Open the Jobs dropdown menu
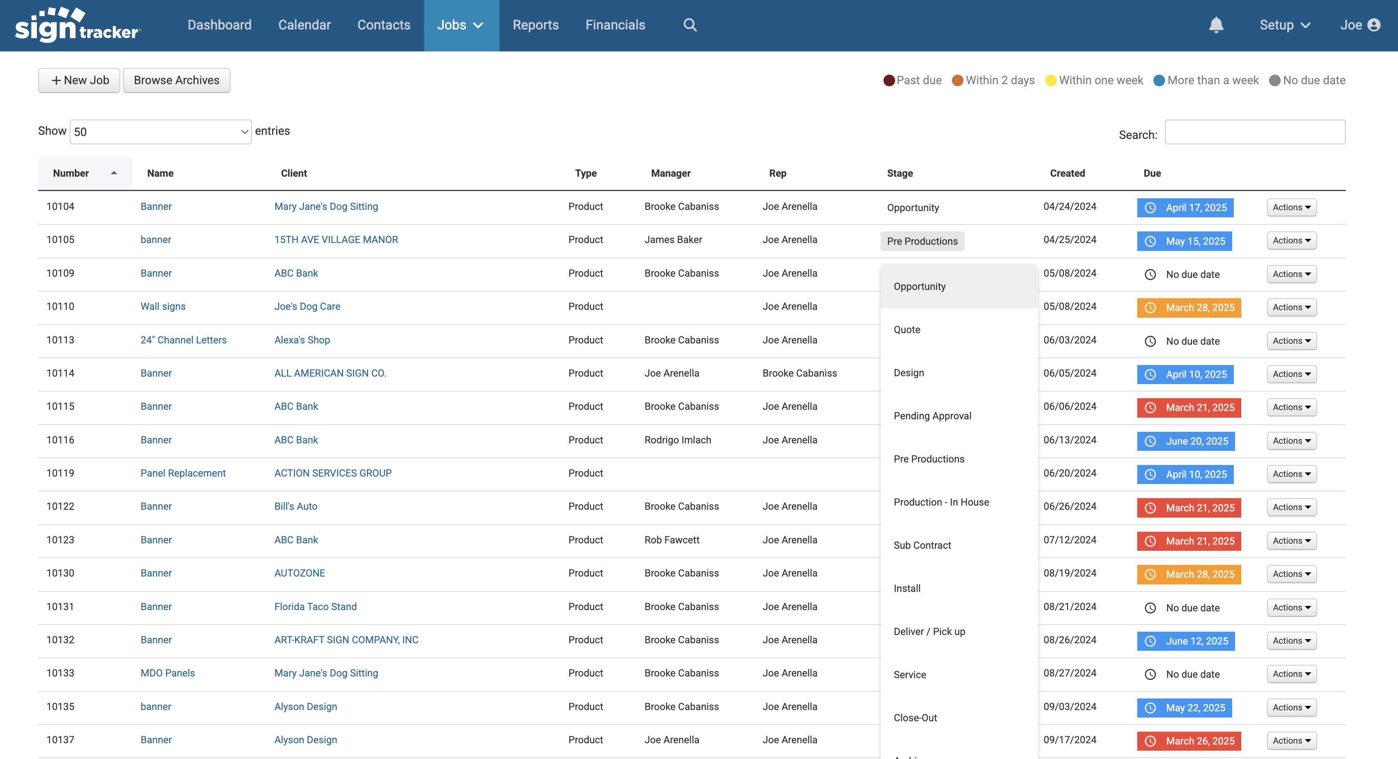Screen dimensions: 1398x759 [461, 25]
